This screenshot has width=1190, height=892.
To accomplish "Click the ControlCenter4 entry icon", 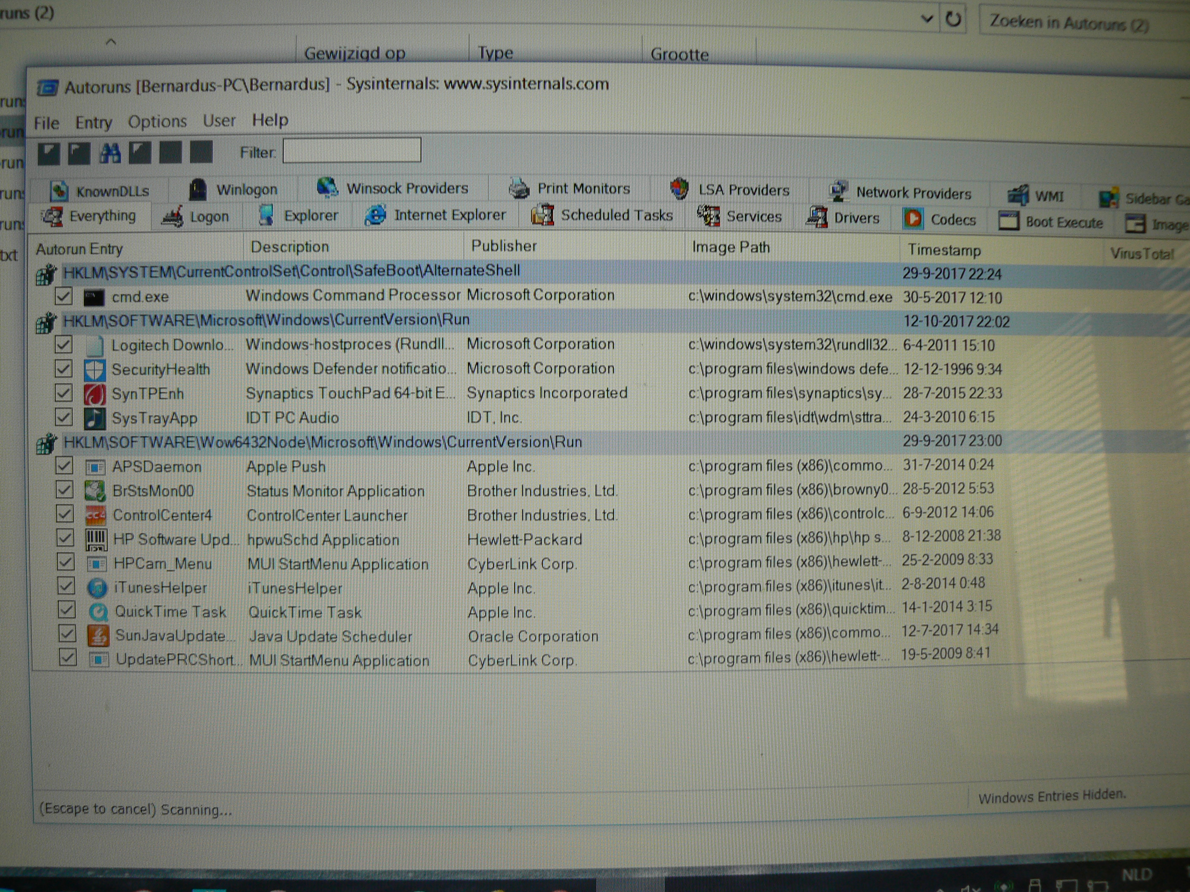I will 96,515.
